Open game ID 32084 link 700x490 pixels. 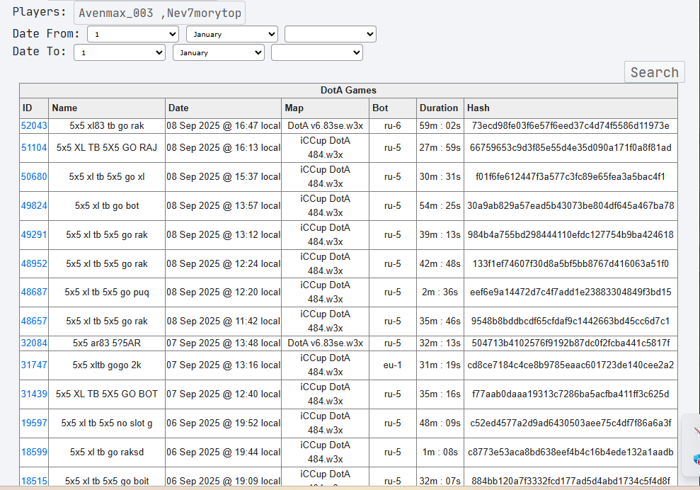pyautogui.click(x=34, y=343)
